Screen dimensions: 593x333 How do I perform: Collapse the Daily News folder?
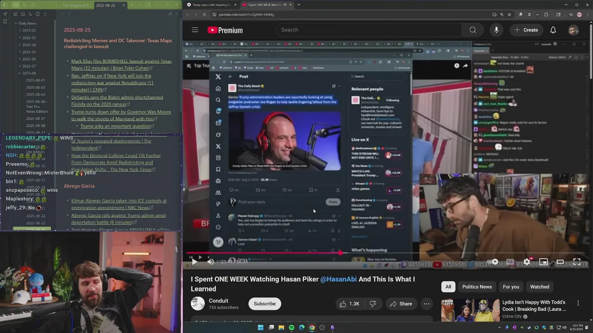tap(27, 23)
